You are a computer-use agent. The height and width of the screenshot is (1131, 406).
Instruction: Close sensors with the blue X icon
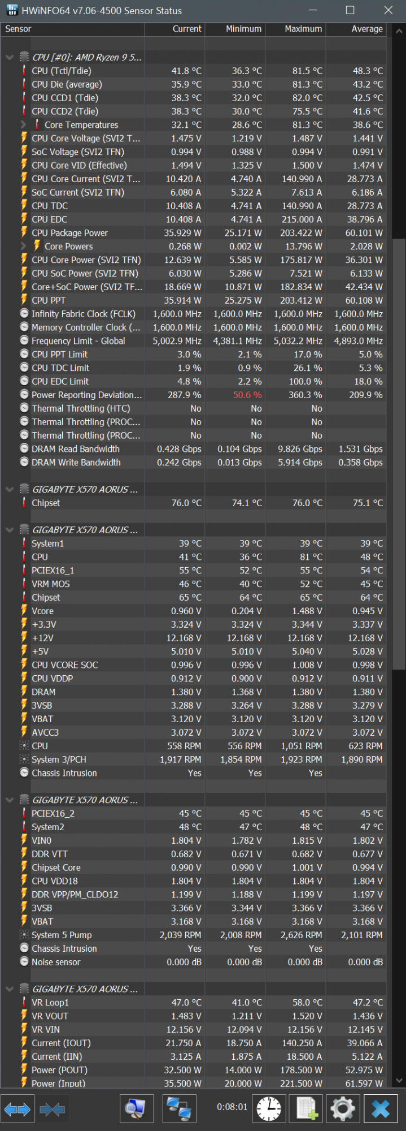pyautogui.click(x=380, y=1109)
